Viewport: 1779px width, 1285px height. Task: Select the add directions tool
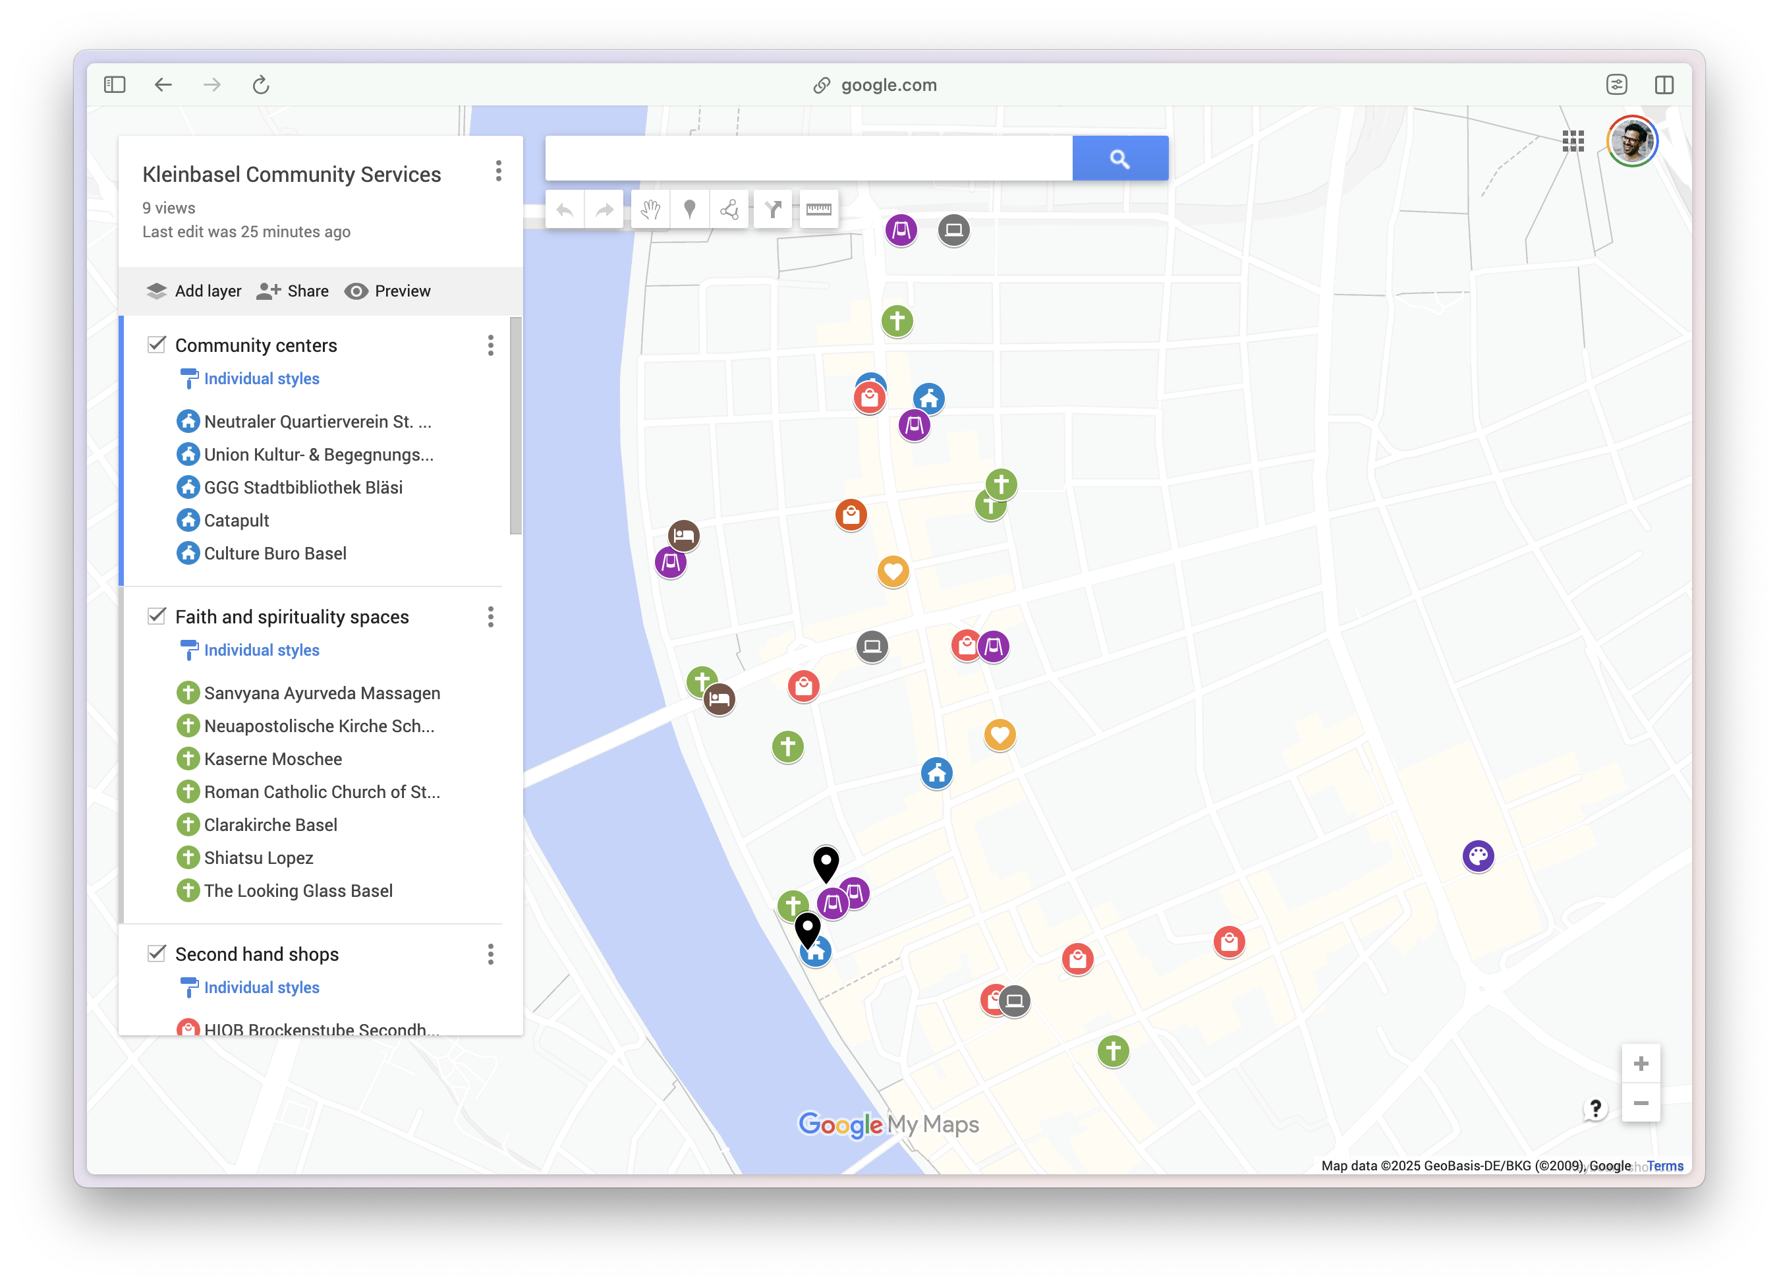point(774,210)
